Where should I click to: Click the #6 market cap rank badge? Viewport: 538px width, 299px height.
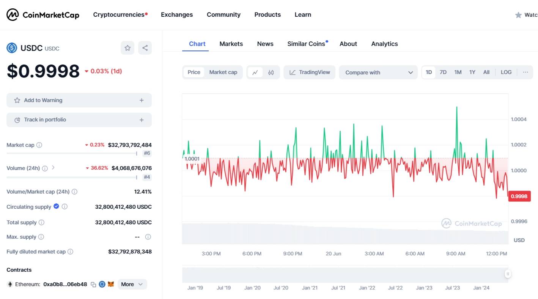click(147, 154)
